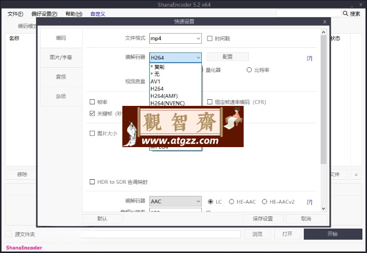The image size is (367, 253).
Task: Click the 移除 button
Action: point(21,175)
